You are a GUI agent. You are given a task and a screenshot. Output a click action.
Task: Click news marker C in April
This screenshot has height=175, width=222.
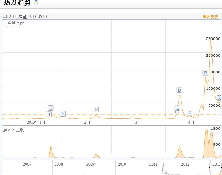click(x=190, y=112)
